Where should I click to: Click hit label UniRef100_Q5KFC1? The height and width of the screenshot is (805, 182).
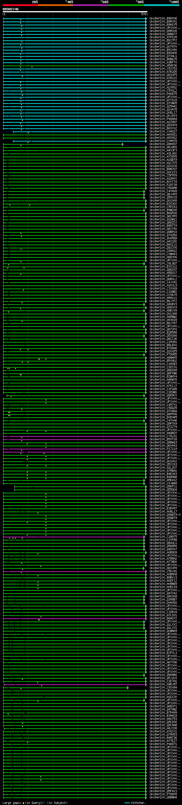tap(163, 487)
